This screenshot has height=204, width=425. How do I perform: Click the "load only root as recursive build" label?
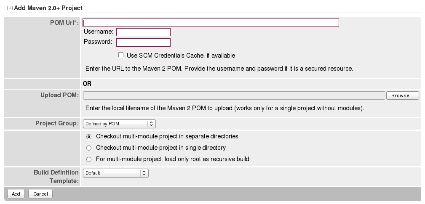pos(173,159)
